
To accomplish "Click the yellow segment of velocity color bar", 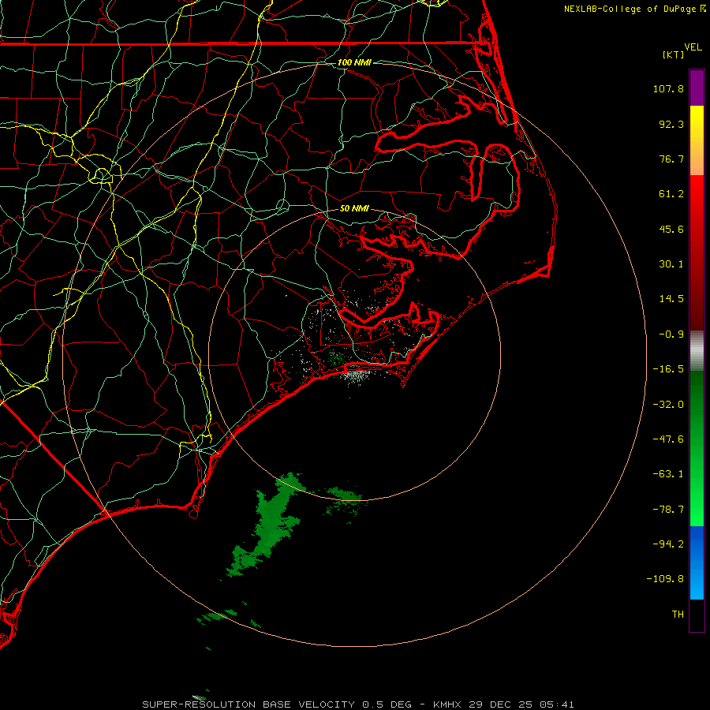I will pyautogui.click(x=697, y=140).
